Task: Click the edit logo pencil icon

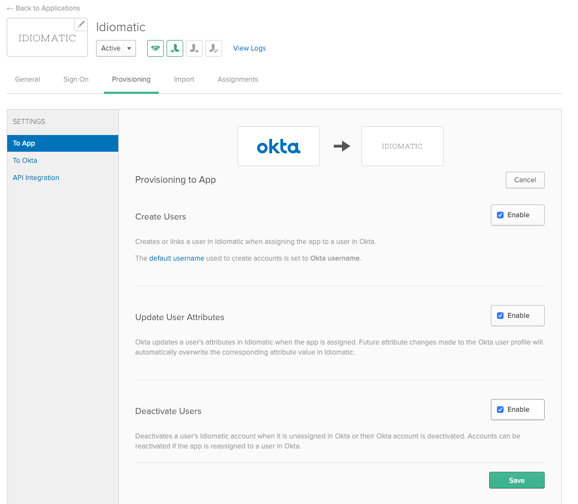Action: click(x=81, y=24)
